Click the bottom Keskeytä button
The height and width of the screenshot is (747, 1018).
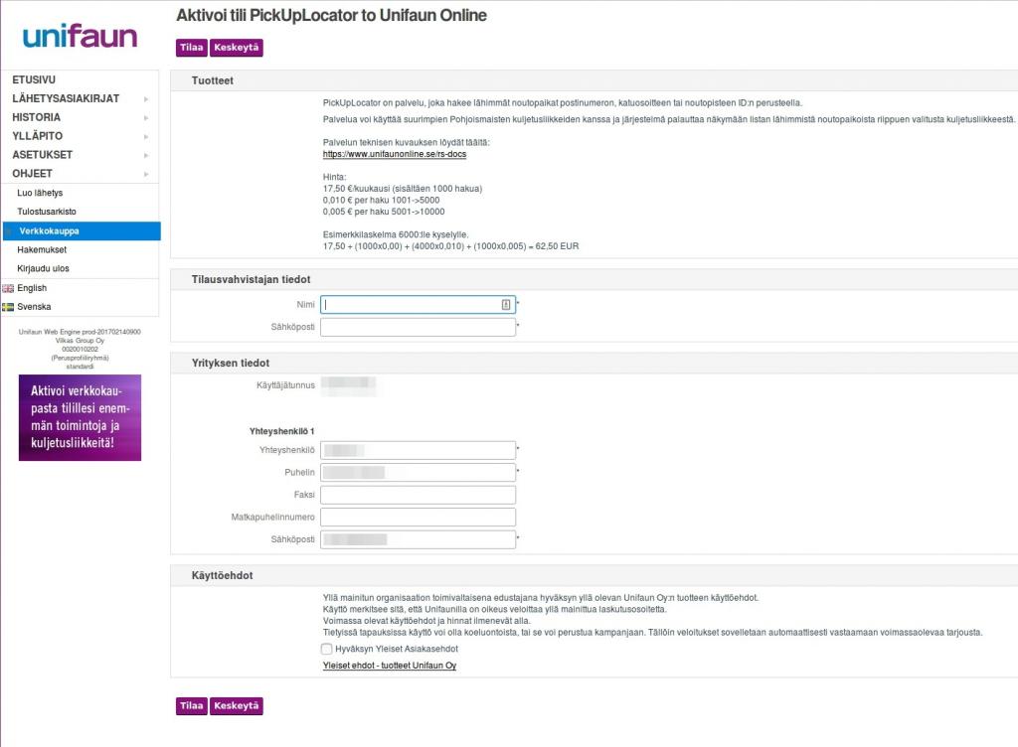point(237,705)
